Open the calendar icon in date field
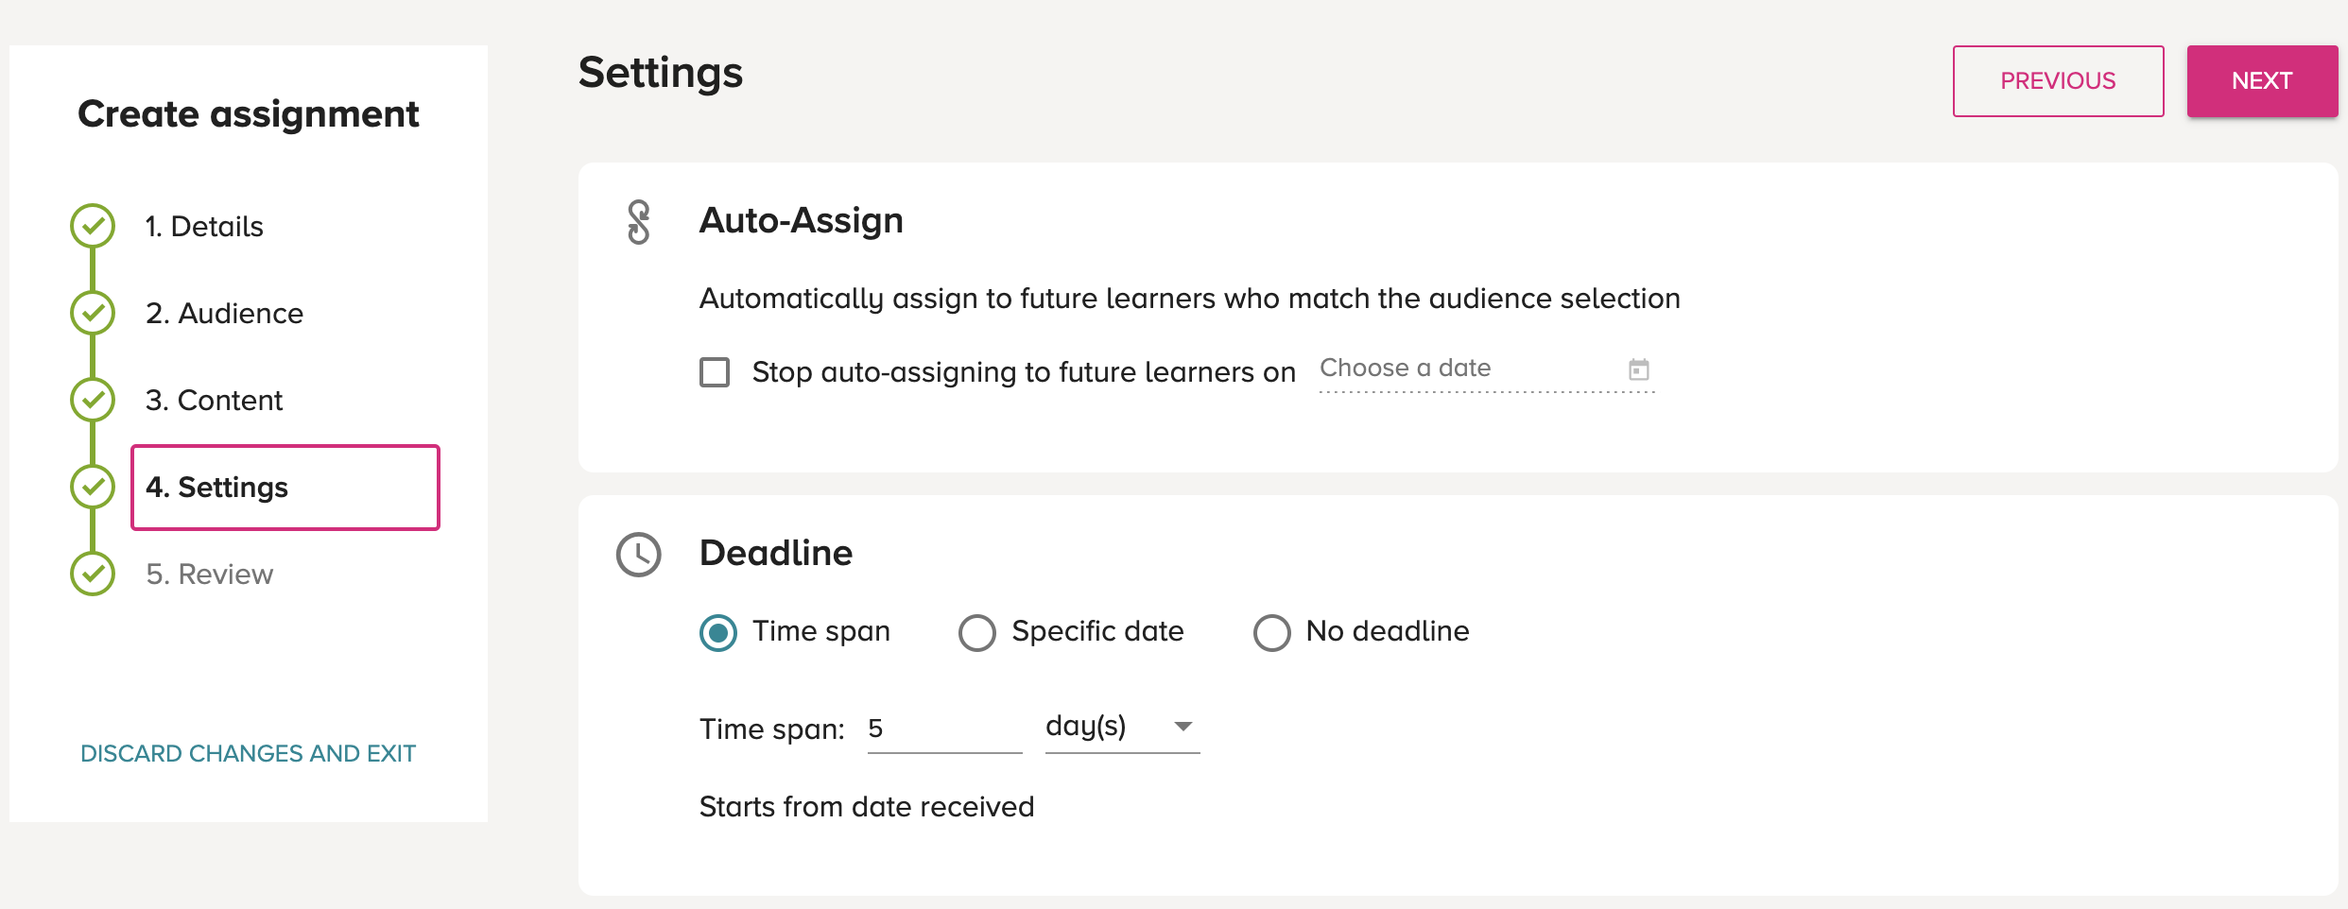 [1639, 369]
